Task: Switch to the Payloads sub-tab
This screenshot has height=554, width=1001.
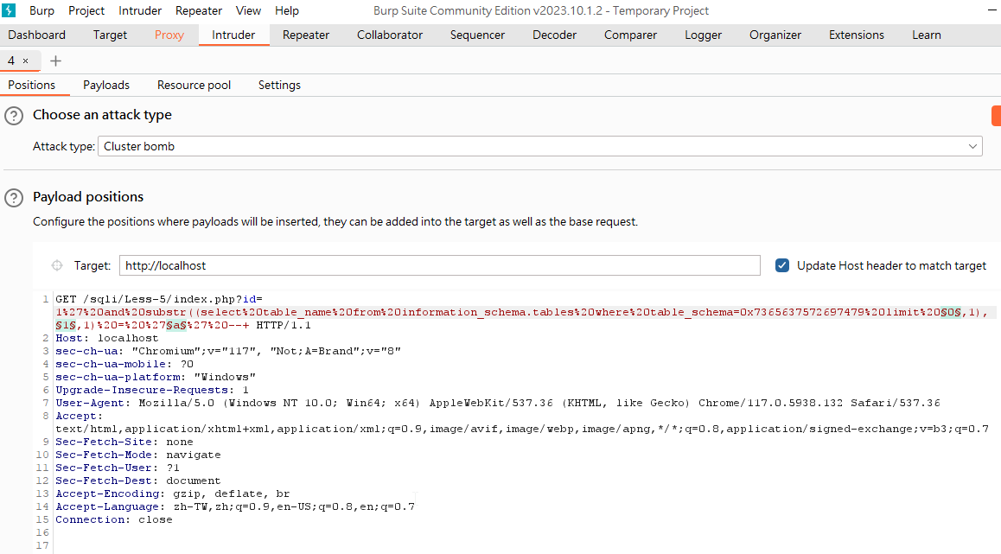Action: (106, 85)
